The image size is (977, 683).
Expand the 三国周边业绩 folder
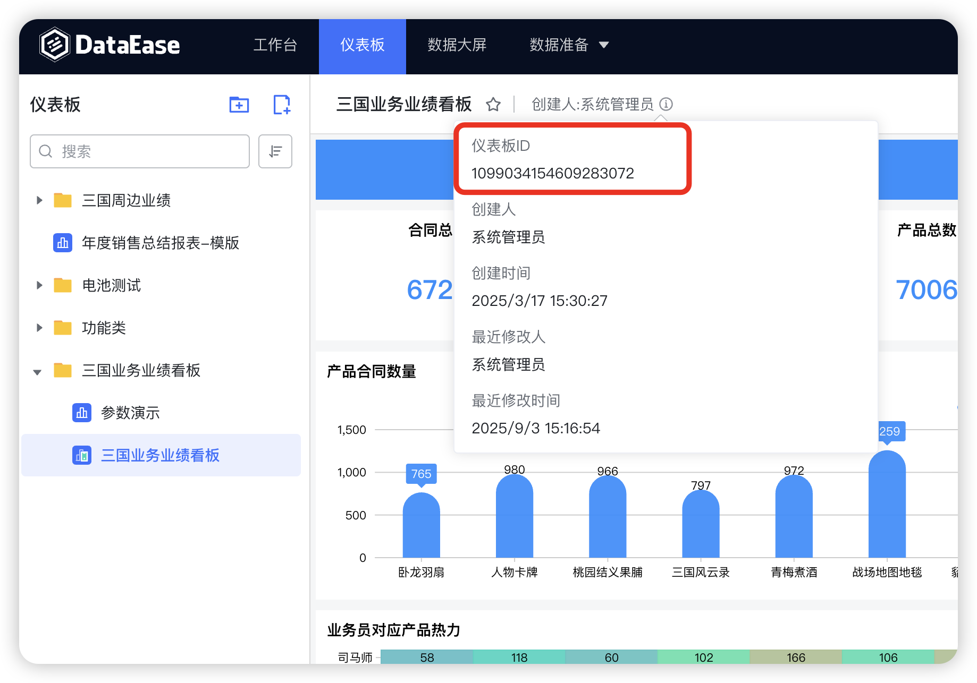coord(38,200)
